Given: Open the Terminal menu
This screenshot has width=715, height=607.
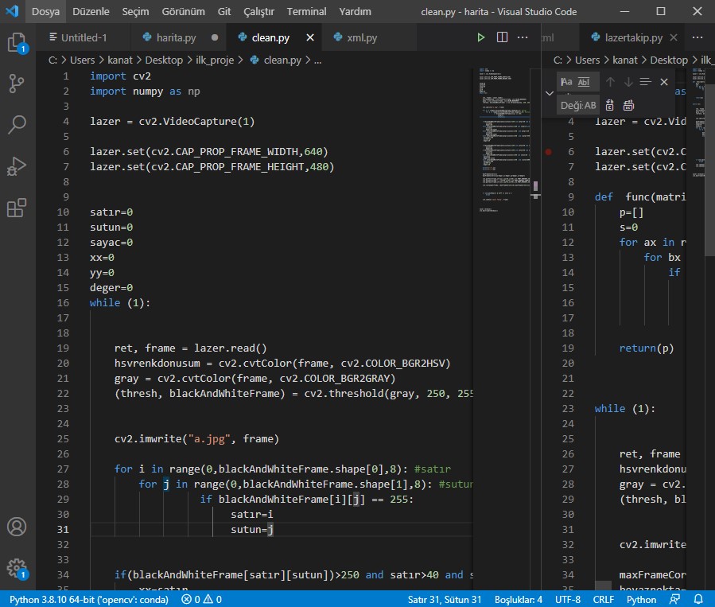Looking at the screenshot, I should [306, 12].
